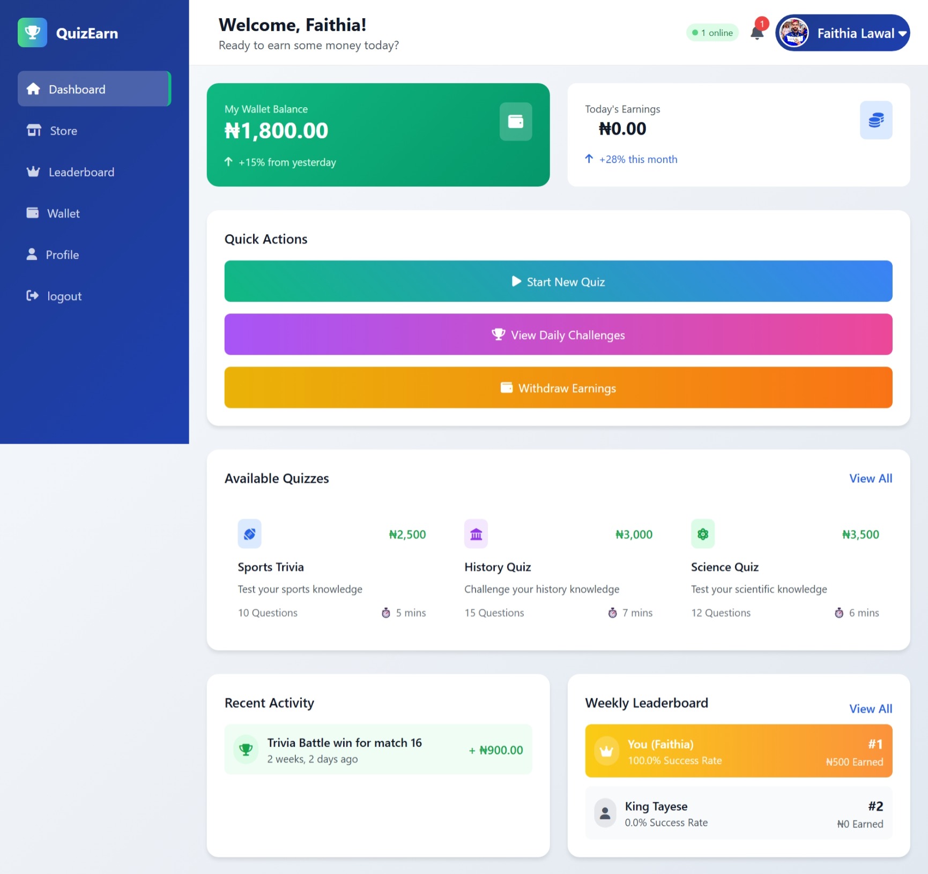The width and height of the screenshot is (928, 874).
Task: Go to Leaderboard in the sidebar
Action: [x=94, y=171]
